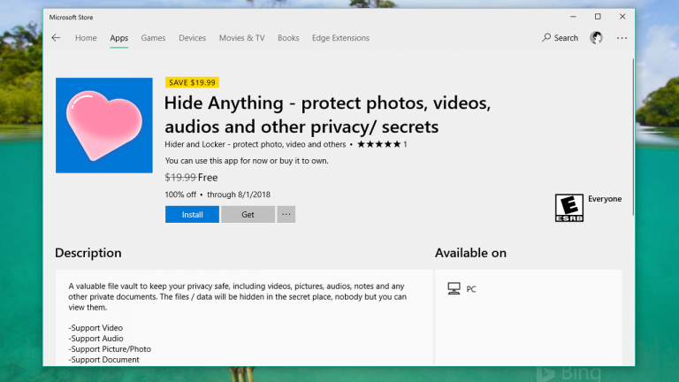
Task: Click the Microsoft Store window title
Action: click(71, 18)
